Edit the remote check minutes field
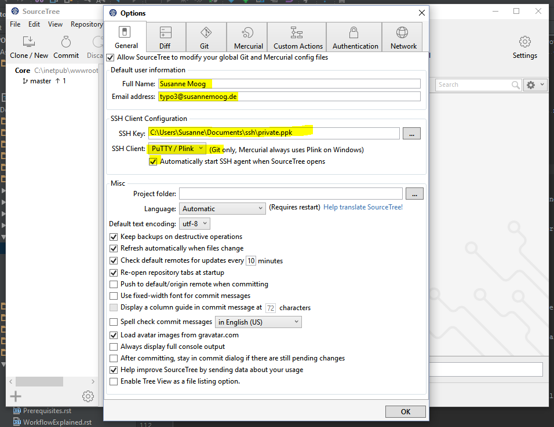Viewport: 554px width, 427px height. coord(251,261)
